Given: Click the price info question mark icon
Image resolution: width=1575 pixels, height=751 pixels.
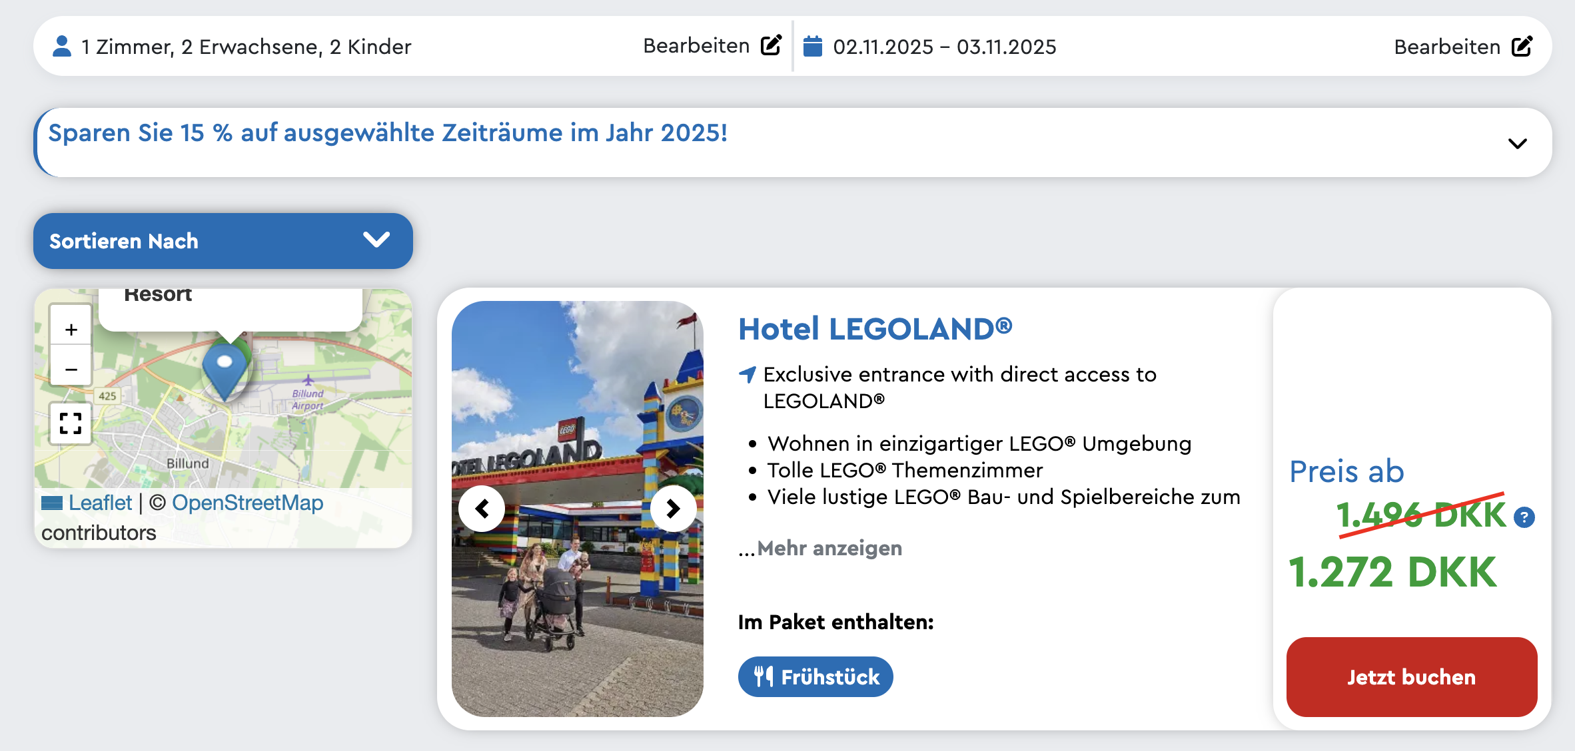Looking at the screenshot, I should coord(1524,517).
